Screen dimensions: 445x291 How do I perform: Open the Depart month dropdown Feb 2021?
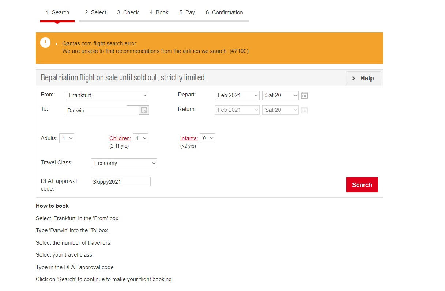tap(237, 95)
